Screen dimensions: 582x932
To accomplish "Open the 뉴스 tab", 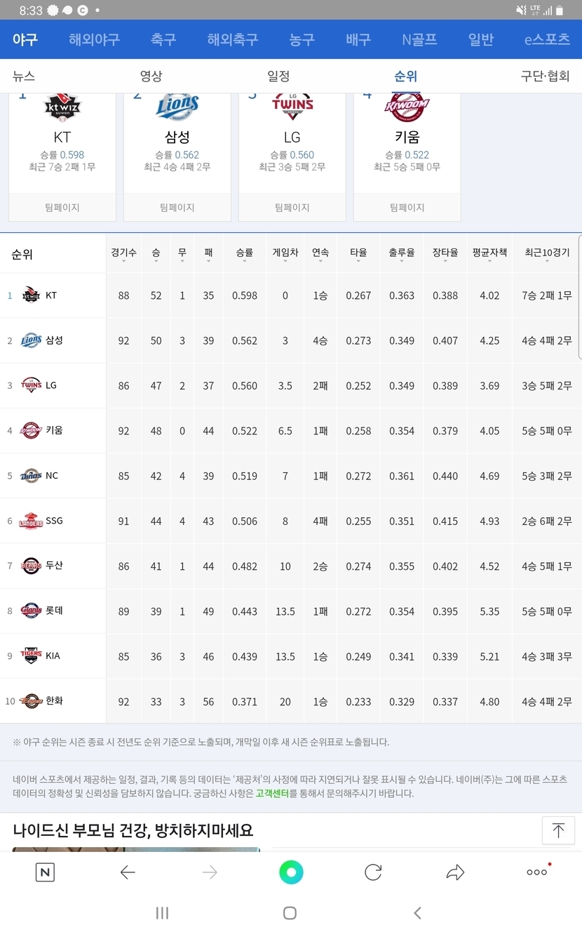I will [24, 76].
